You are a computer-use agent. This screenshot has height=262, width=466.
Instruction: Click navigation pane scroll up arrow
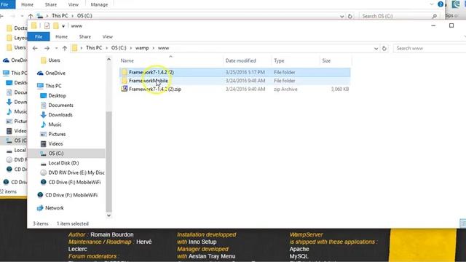click(x=108, y=60)
